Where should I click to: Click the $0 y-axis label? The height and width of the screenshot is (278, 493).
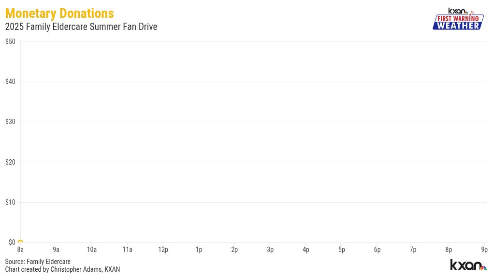pos(12,242)
